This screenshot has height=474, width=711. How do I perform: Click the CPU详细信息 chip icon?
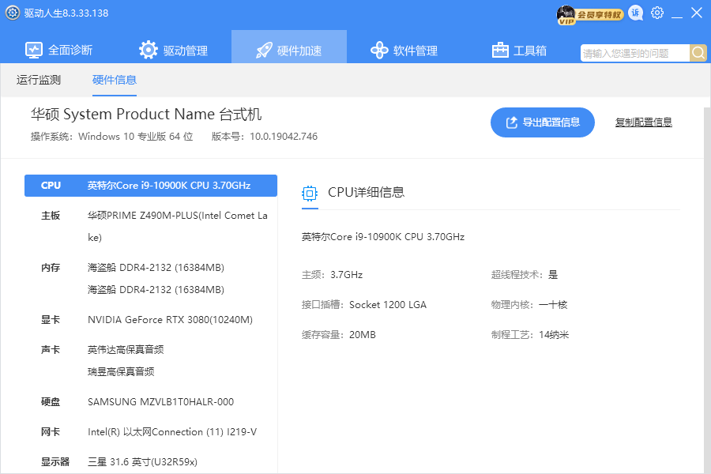(310, 194)
